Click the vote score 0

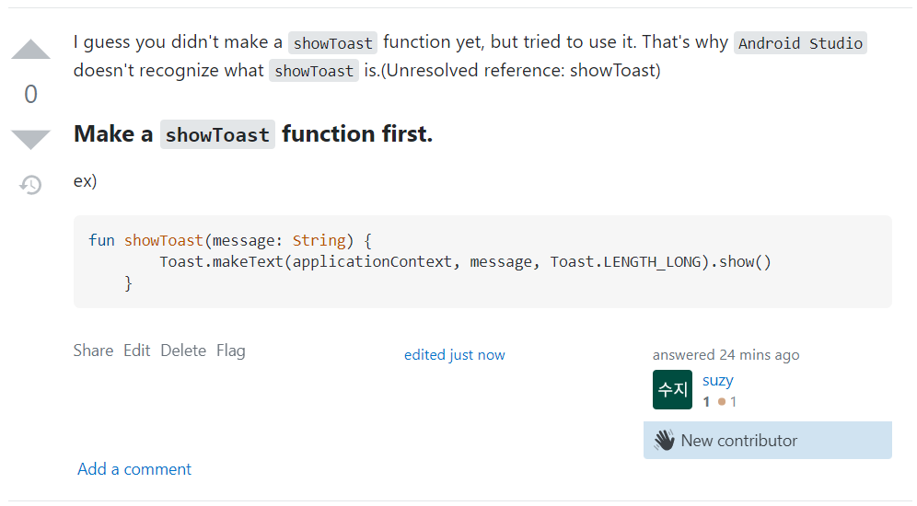[x=30, y=94]
